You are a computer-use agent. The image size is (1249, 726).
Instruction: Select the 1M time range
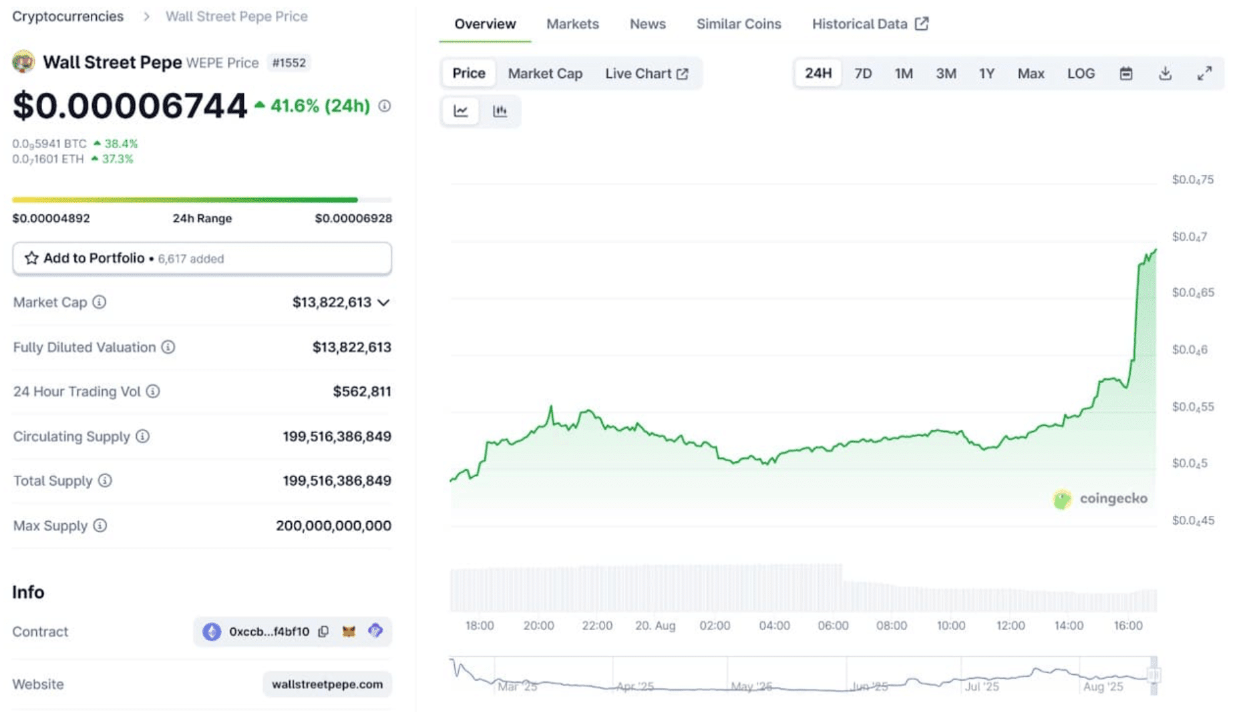[x=904, y=73]
